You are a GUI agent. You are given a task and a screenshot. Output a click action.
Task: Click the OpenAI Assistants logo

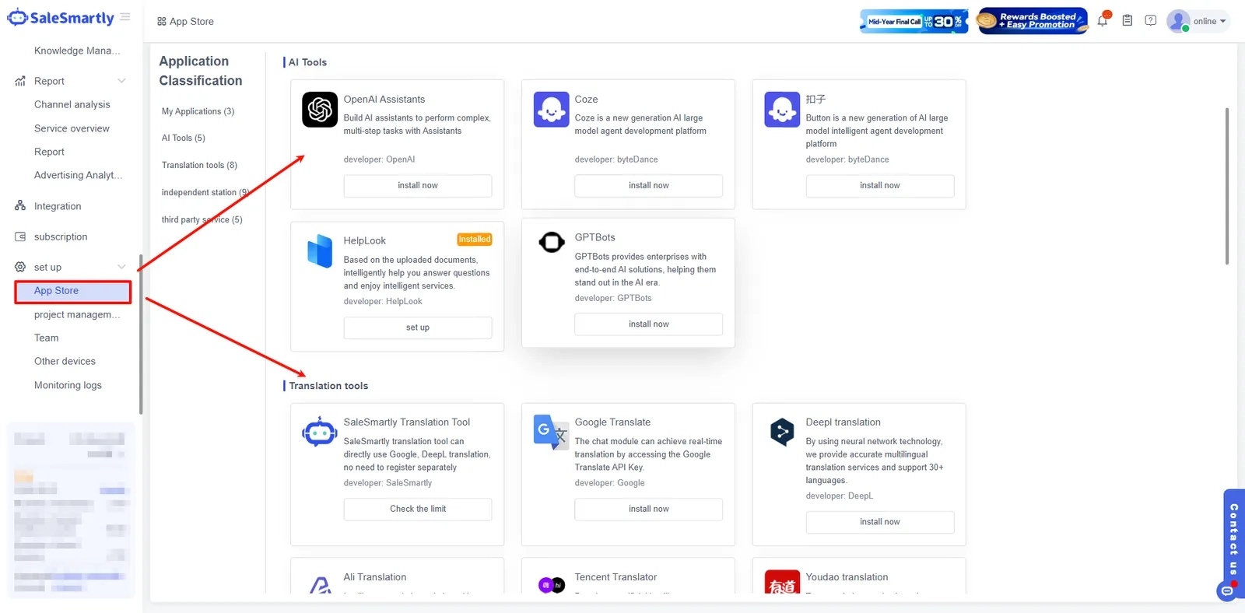pos(320,110)
